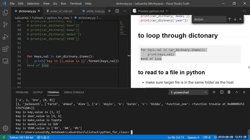Click terminal output 'key is make,value is toyota'

click(38, 120)
